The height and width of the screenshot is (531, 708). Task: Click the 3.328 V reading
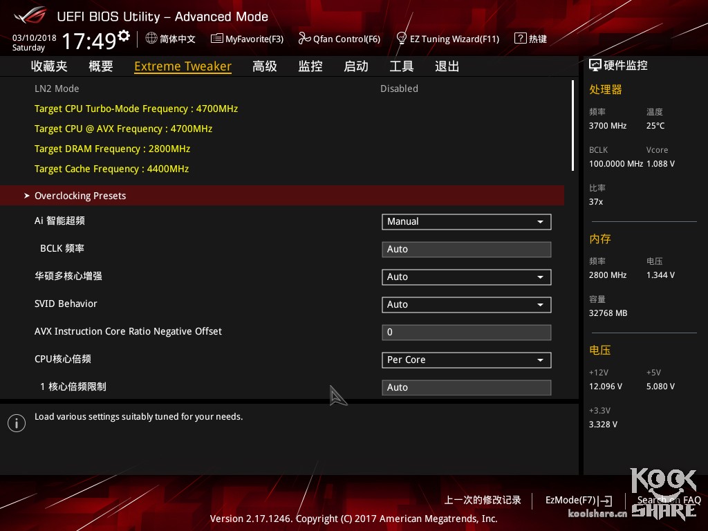click(x=603, y=425)
